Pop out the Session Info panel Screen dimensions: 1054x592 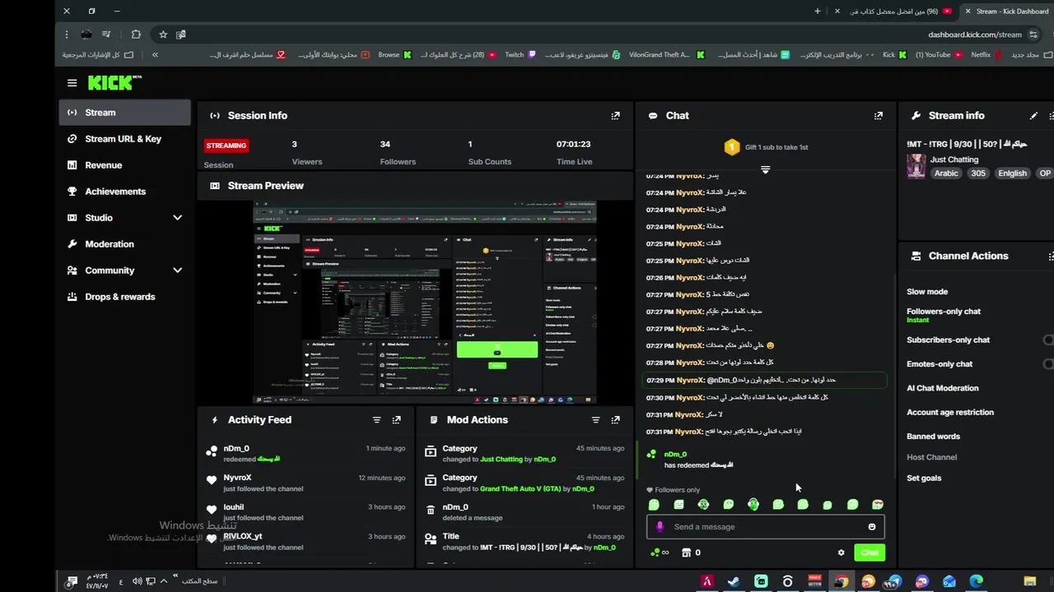(615, 116)
